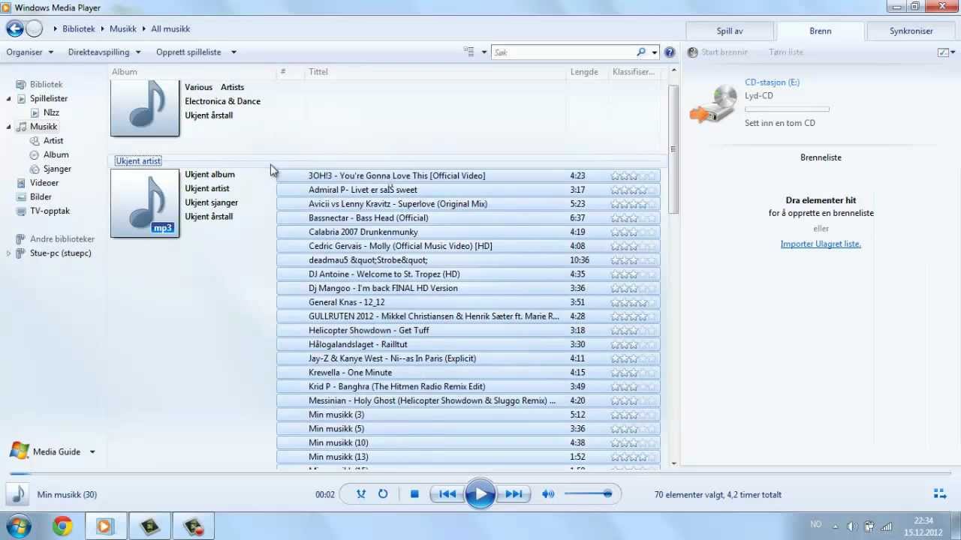
Task: Click the CD drive icon in Burn pane
Action: click(714, 104)
